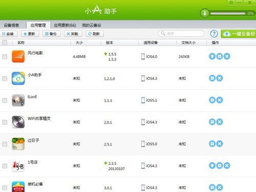Click version text 20130107

[117, 169]
